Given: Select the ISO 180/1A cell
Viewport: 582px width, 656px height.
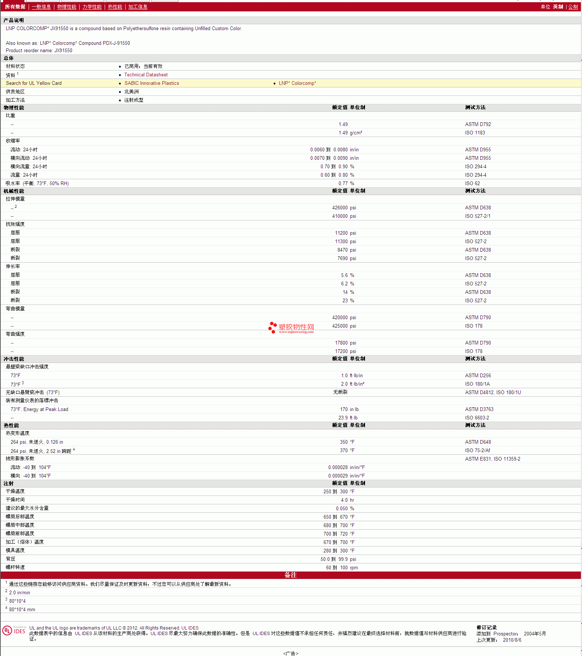Looking at the screenshot, I should (x=477, y=384).
